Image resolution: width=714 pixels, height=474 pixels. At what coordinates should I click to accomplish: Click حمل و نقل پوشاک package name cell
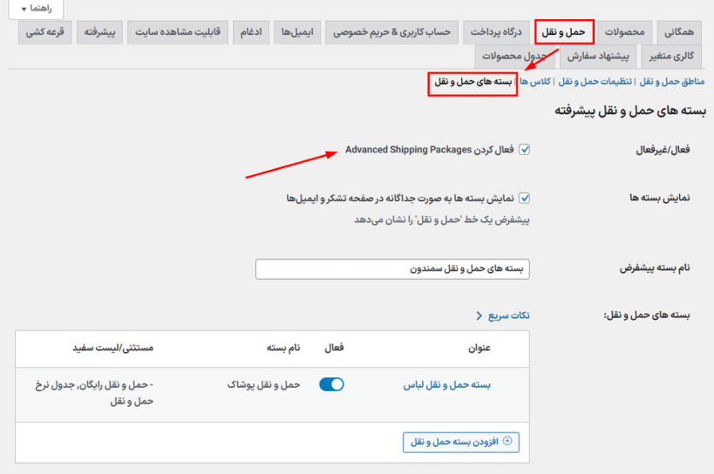coord(263,385)
